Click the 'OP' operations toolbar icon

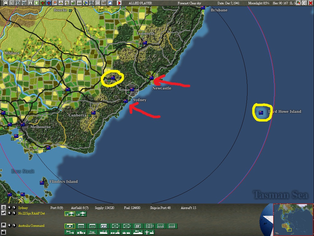(x=98, y=3)
